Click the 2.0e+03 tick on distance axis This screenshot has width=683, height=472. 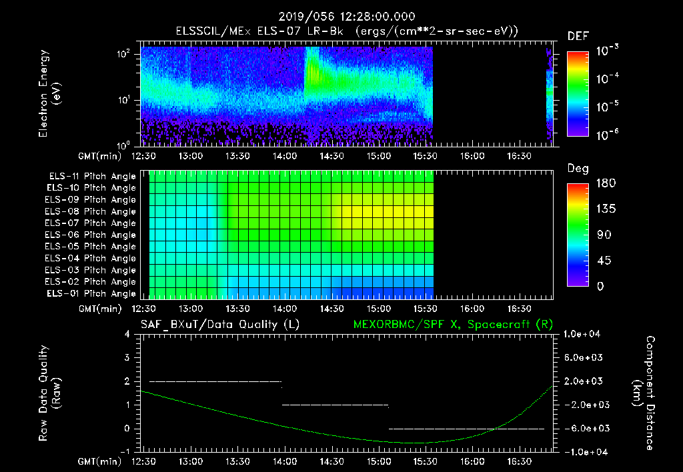(584, 381)
